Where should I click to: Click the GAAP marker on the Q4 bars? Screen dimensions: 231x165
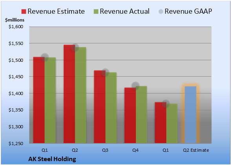(x=136, y=86)
